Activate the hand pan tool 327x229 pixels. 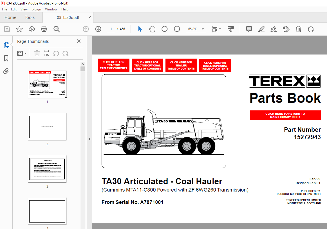(x=152, y=29)
